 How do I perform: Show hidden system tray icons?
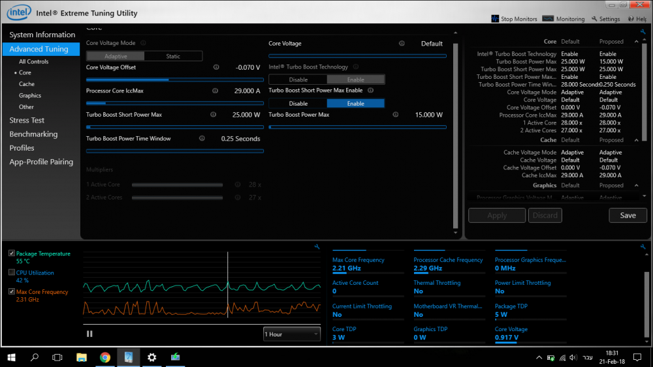click(539, 357)
